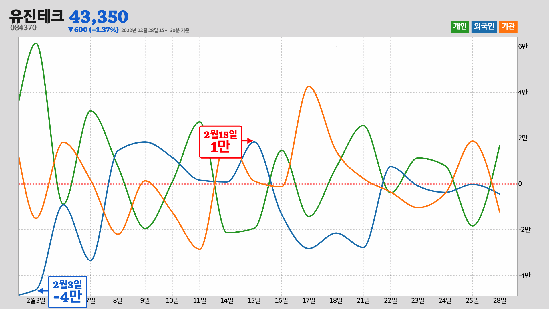Click the change ▼600 (−1.37%)
This screenshot has height=309, width=549.
click(93, 30)
